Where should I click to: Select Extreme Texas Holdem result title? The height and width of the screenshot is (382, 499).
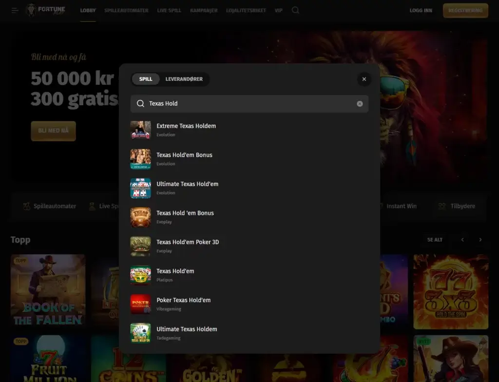(186, 126)
